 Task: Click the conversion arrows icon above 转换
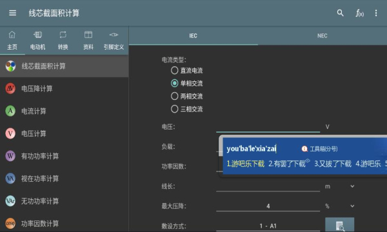(x=63, y=35)
